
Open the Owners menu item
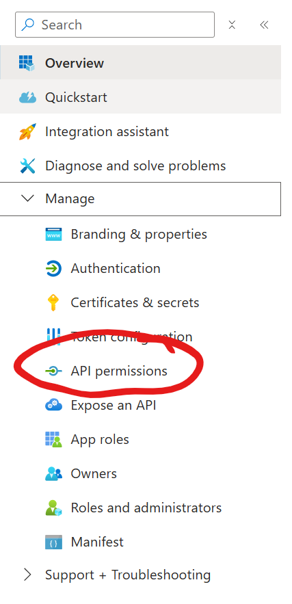pos(94,473)
